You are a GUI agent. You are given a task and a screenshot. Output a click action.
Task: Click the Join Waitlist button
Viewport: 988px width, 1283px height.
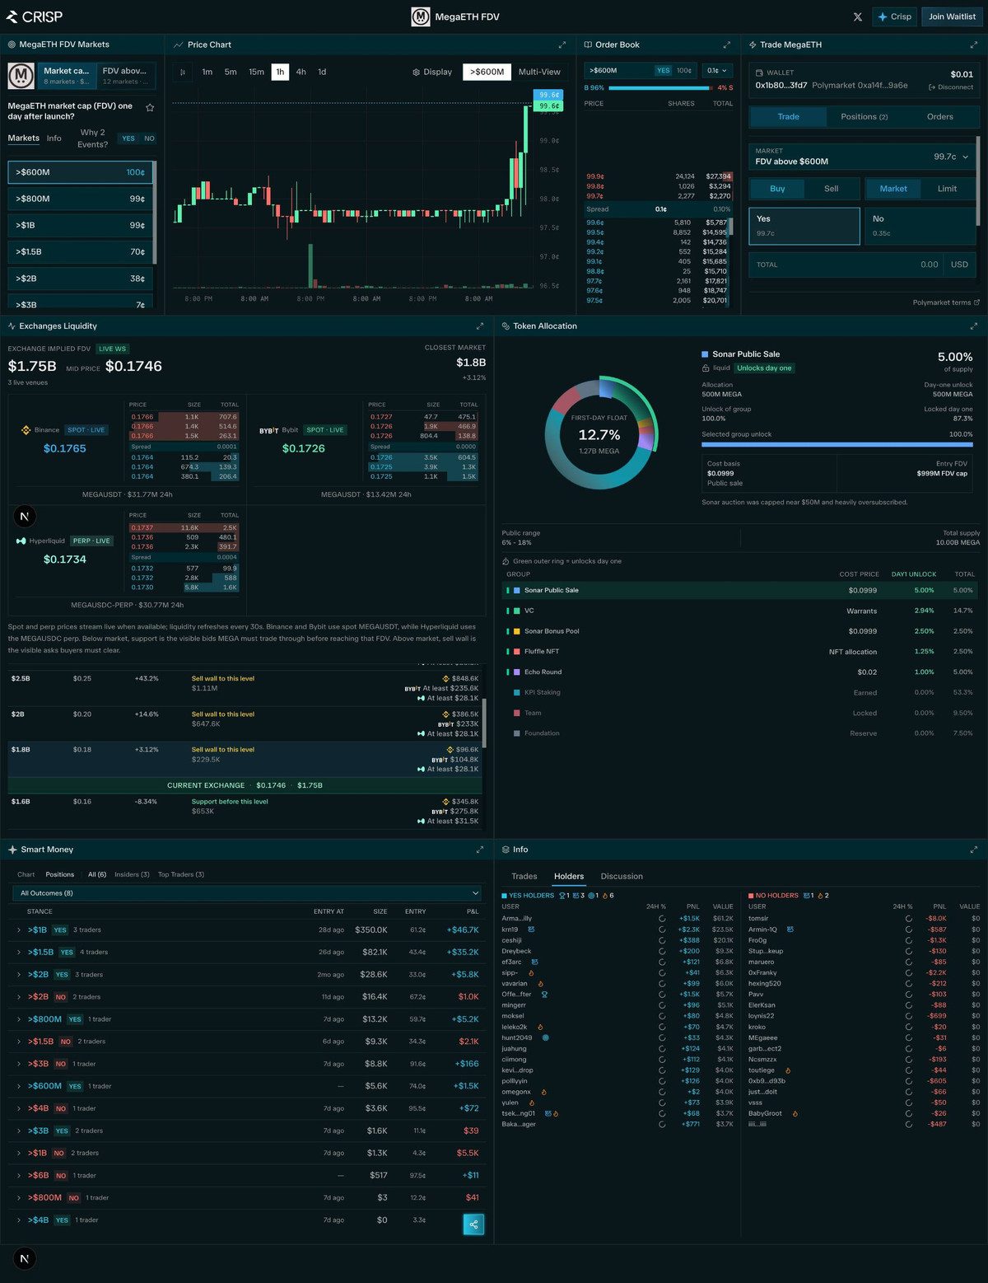point(952,16)
